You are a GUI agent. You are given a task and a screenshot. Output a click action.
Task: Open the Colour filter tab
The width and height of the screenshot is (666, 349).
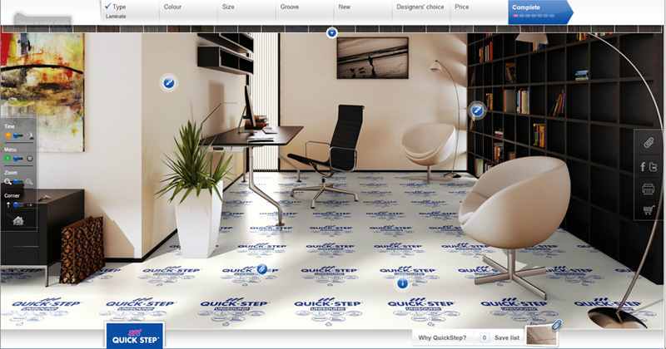[x=188, y=12]
